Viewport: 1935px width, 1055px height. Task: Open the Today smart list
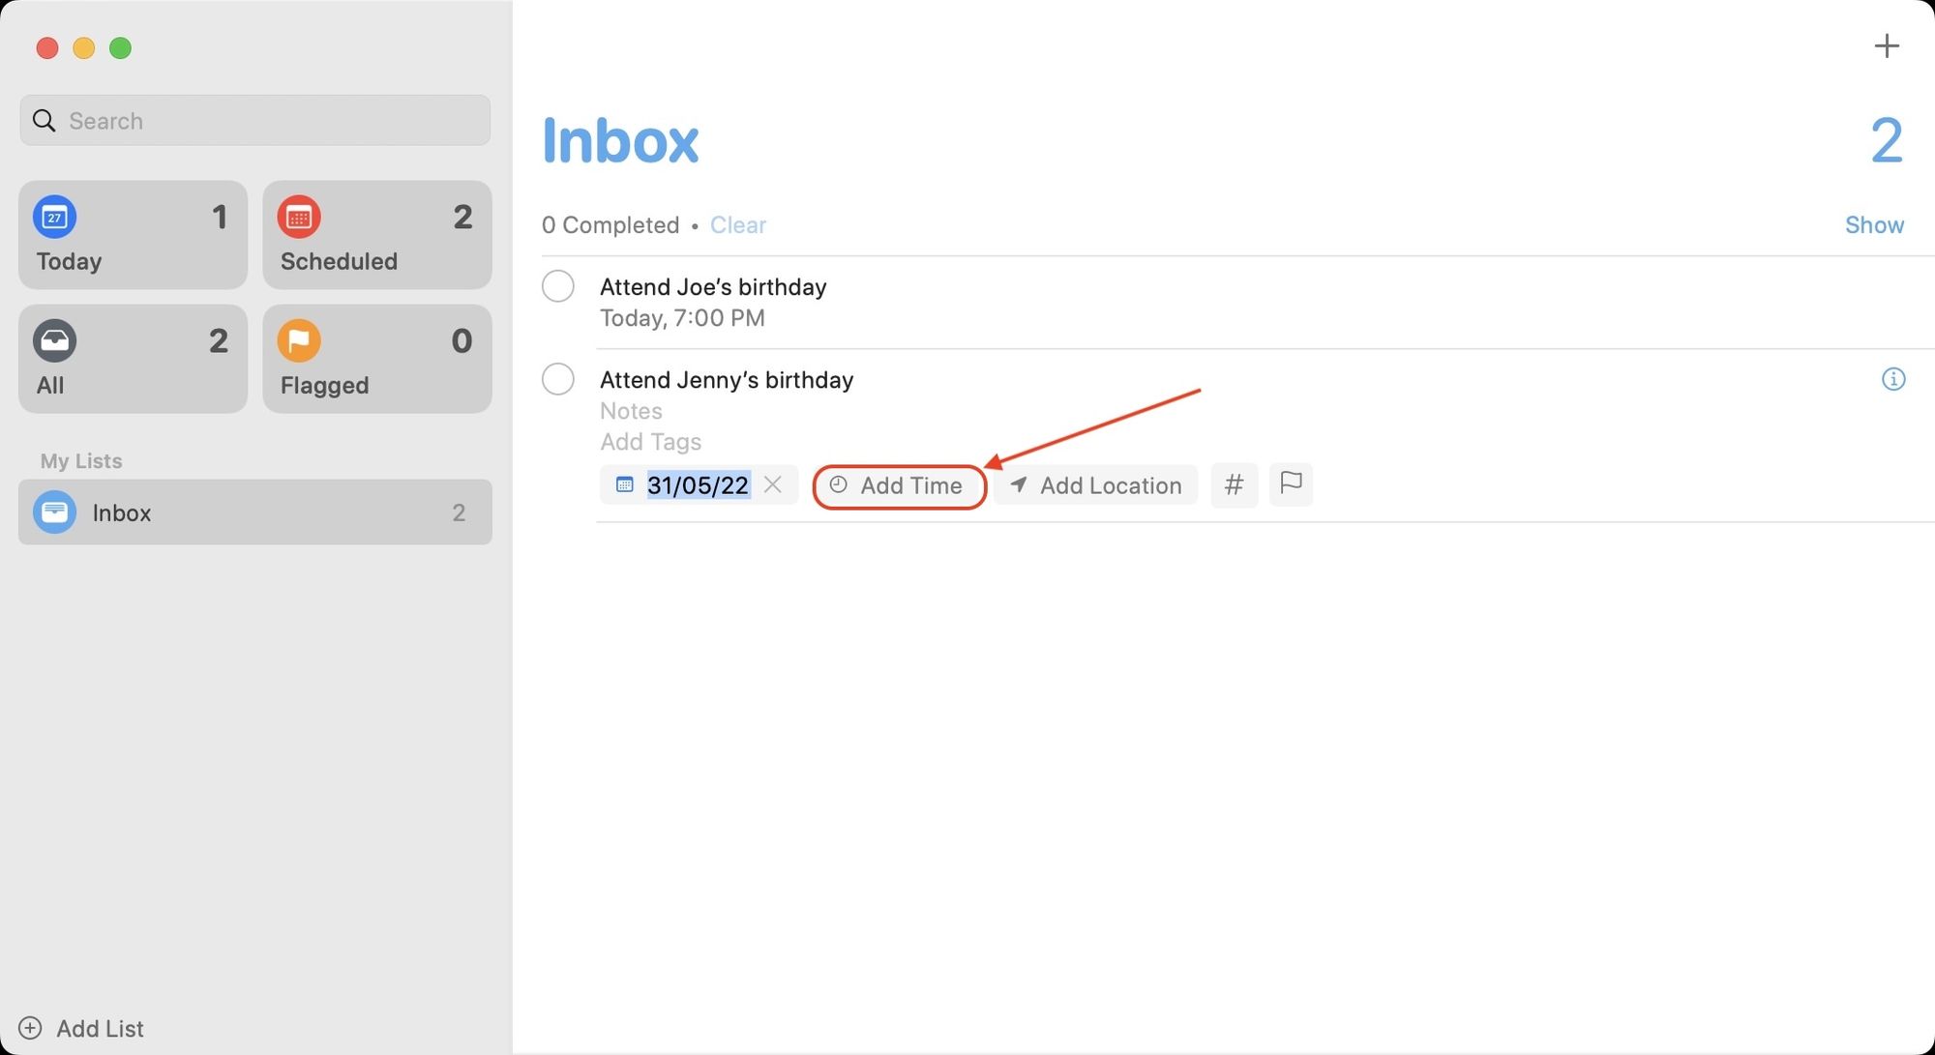[133, 235]
